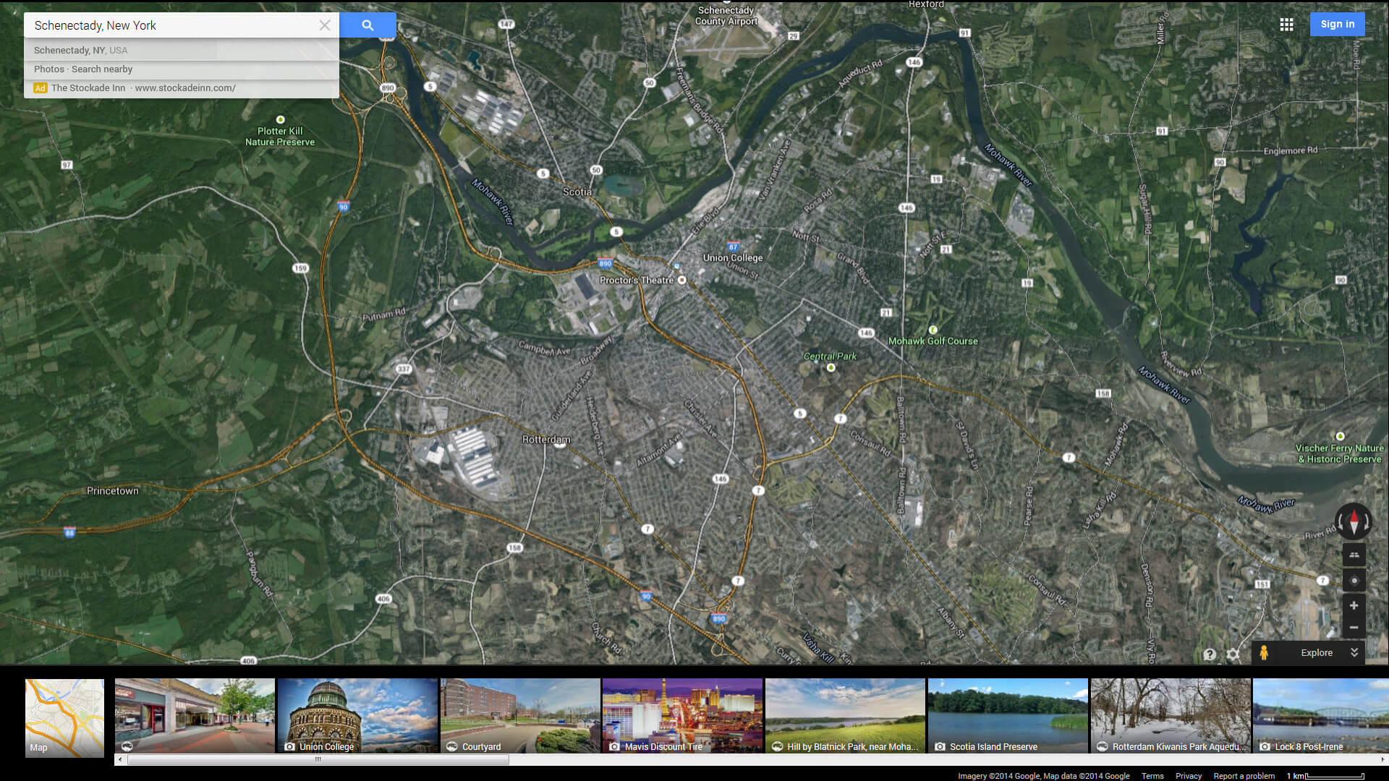
Task: Click the blue search magnifier button
Action: click(368, 25)
